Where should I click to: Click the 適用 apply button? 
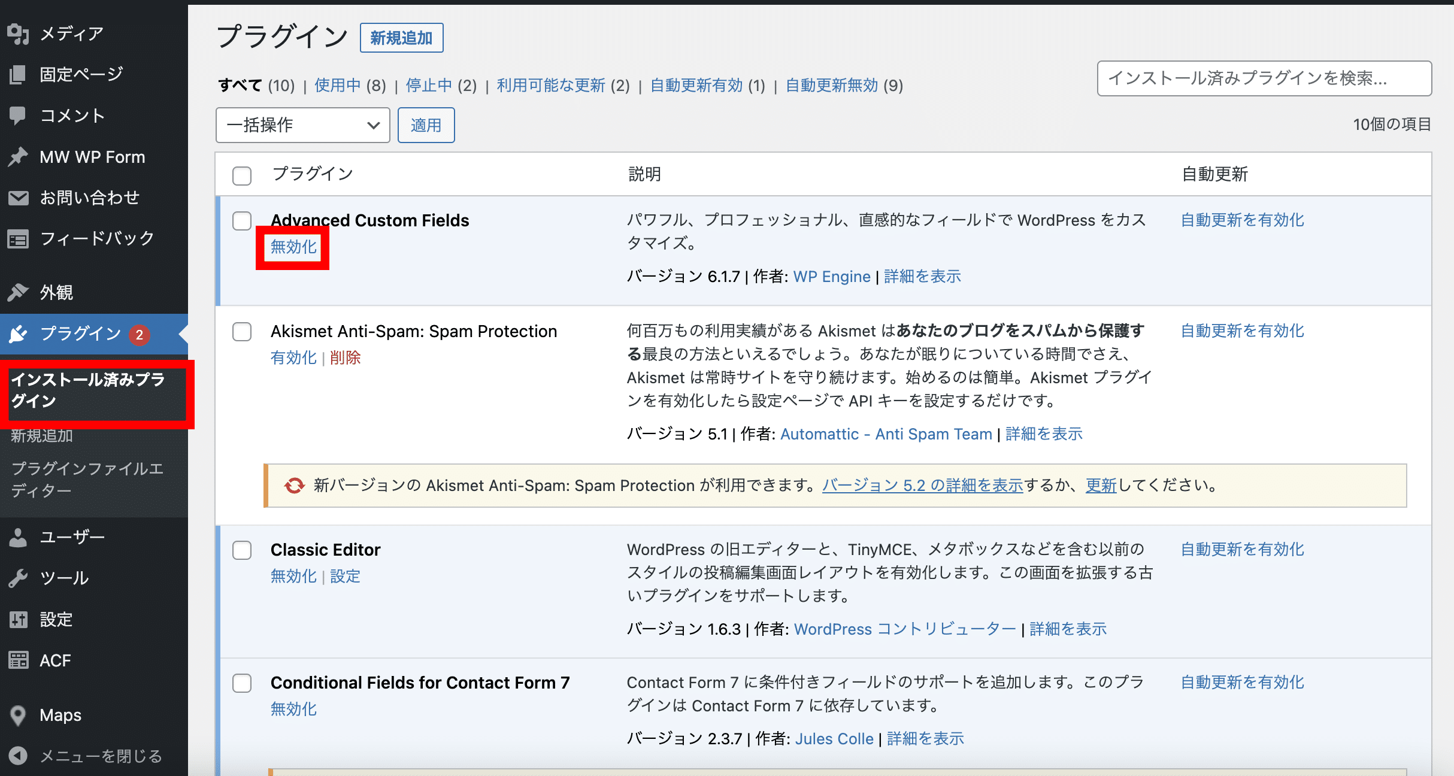[426, 125]
